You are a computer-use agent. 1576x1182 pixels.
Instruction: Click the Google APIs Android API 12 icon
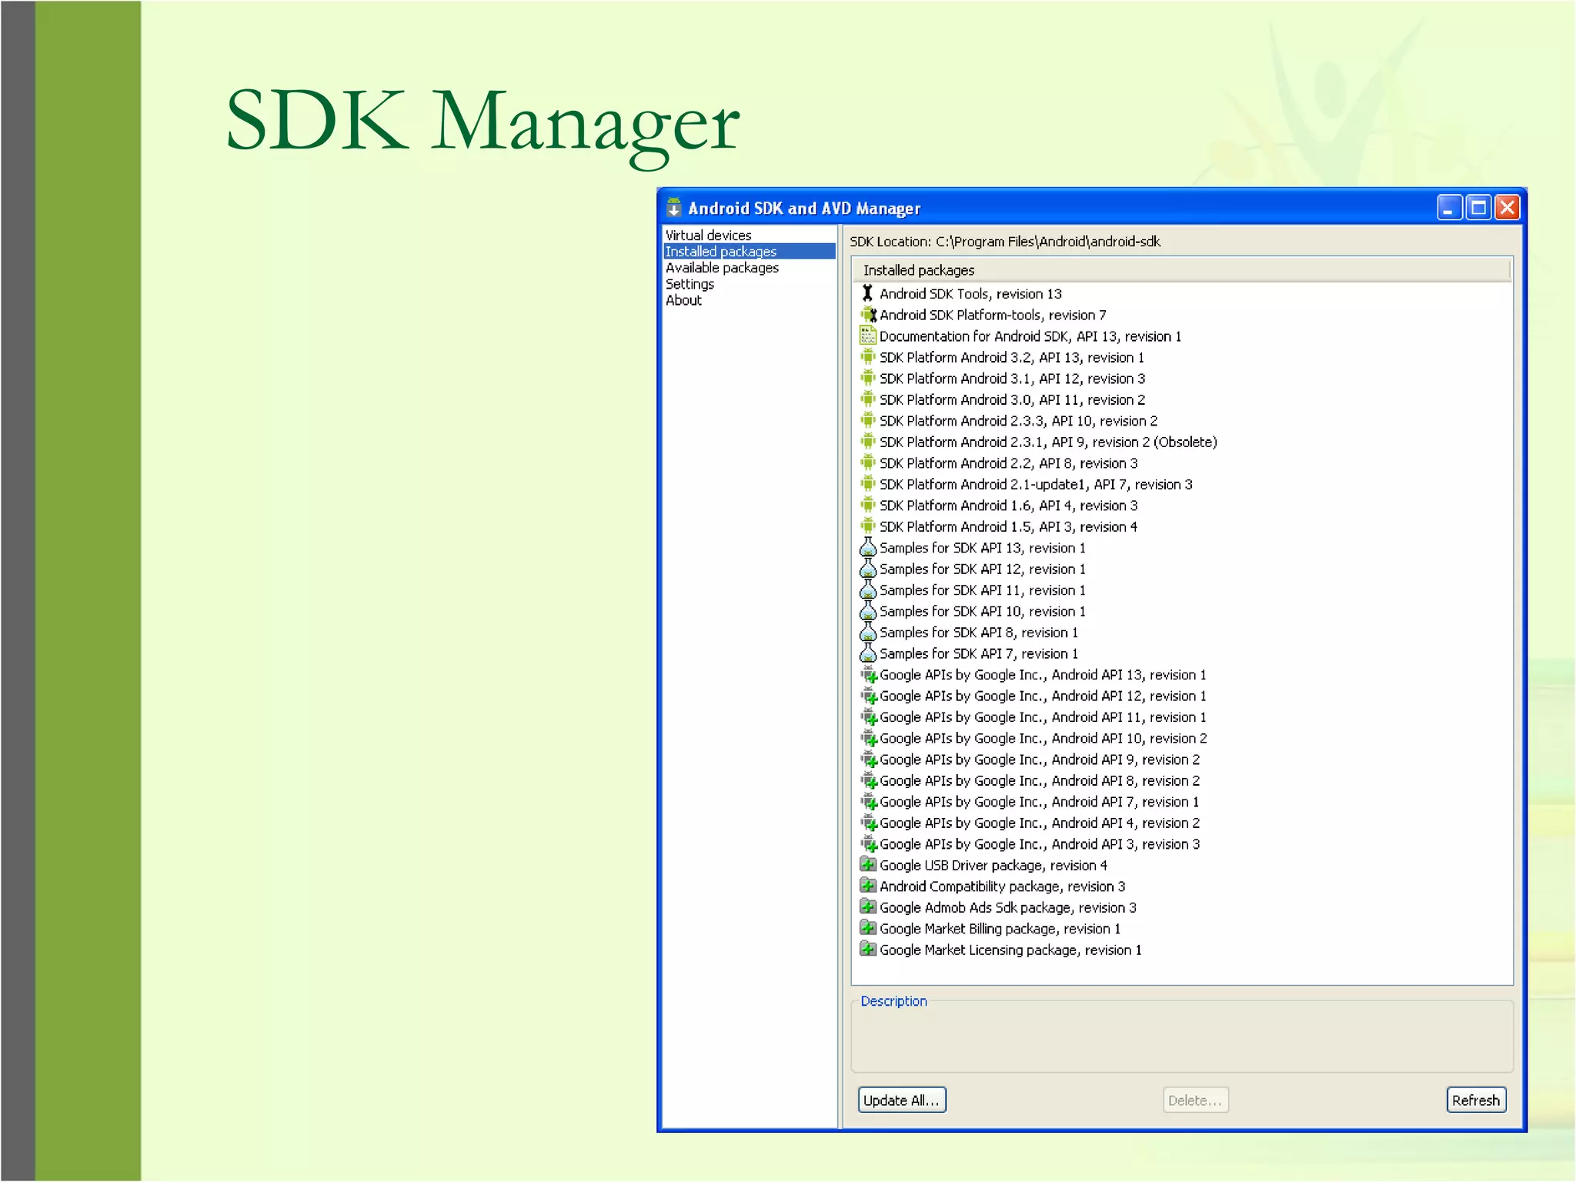point(869,696)
